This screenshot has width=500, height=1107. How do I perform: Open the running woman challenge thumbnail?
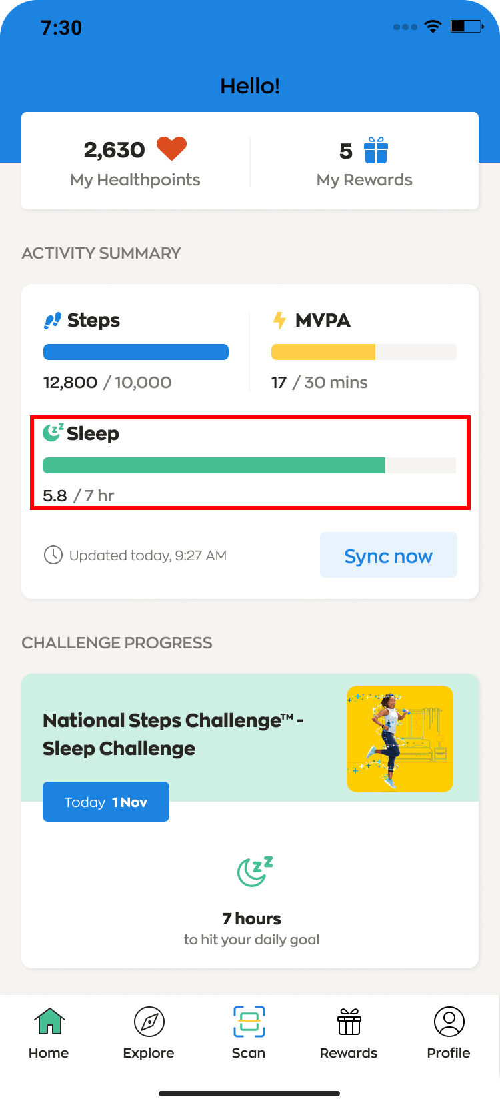[400, 739]
